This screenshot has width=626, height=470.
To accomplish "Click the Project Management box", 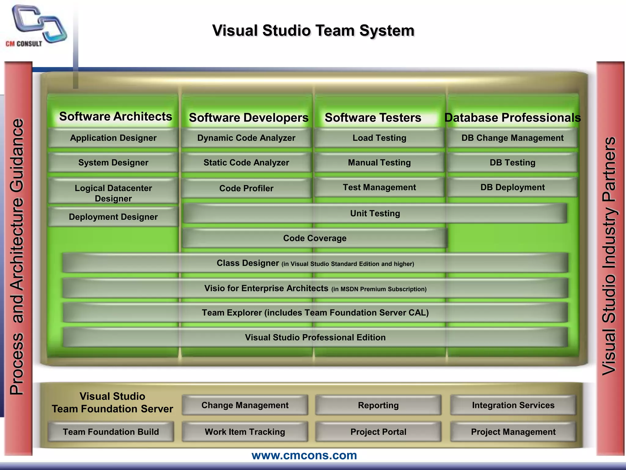I will coord(513,432).
